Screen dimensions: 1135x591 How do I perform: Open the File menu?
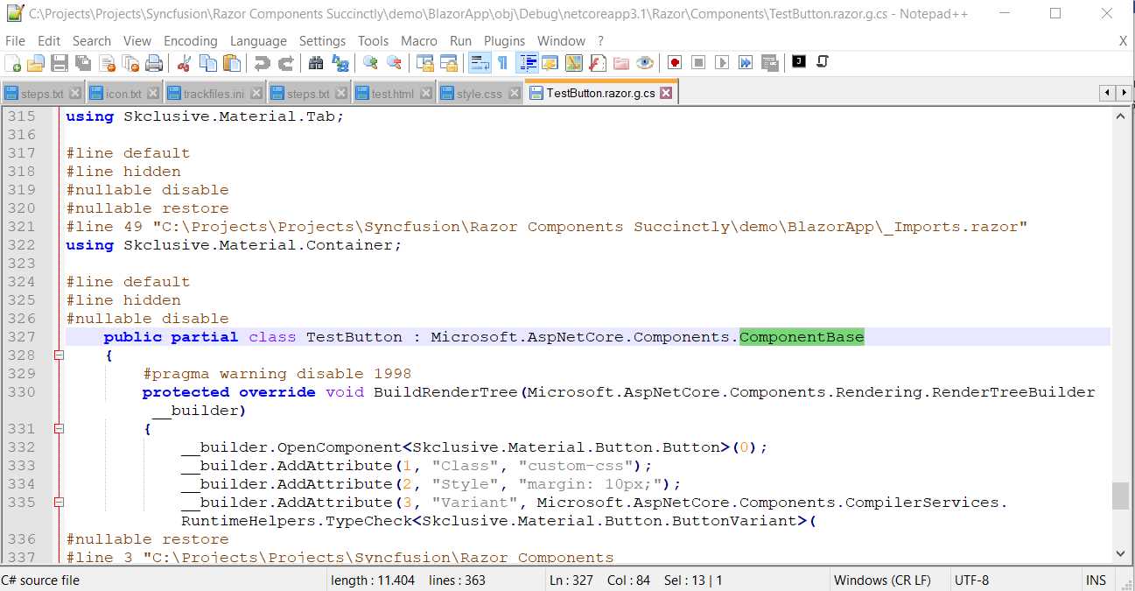pyautogui.click(x=15, y=41)
